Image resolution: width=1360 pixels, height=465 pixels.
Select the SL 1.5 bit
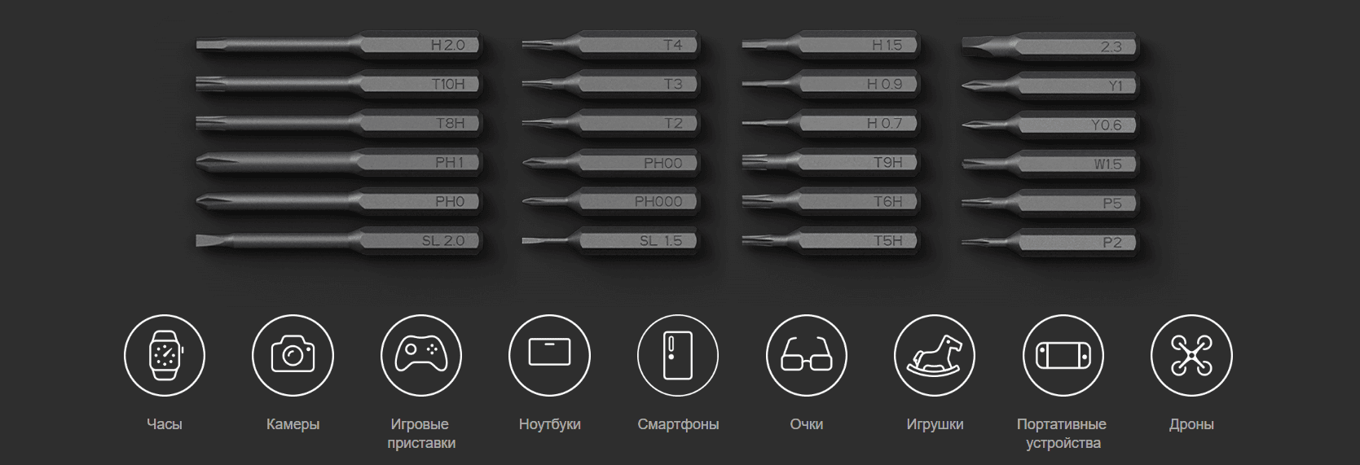tap(611, 241)
